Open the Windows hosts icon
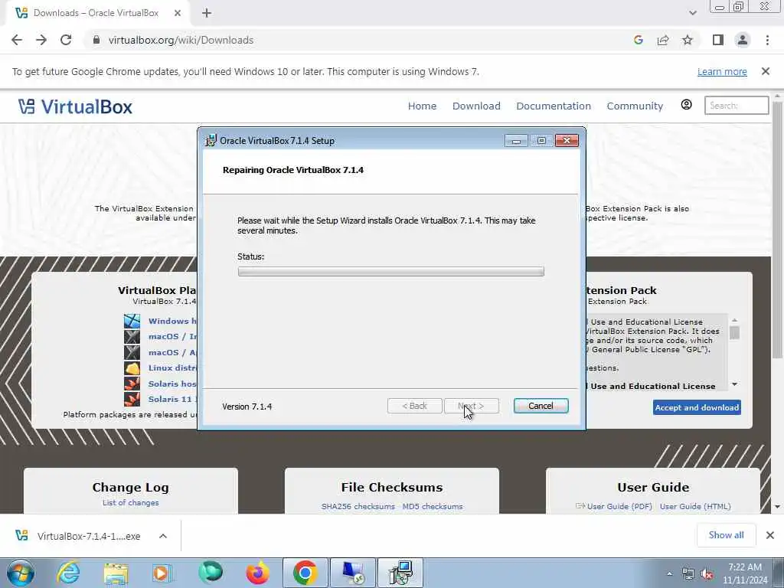Viewport: 784px width, 588px height. pos(132,321)
